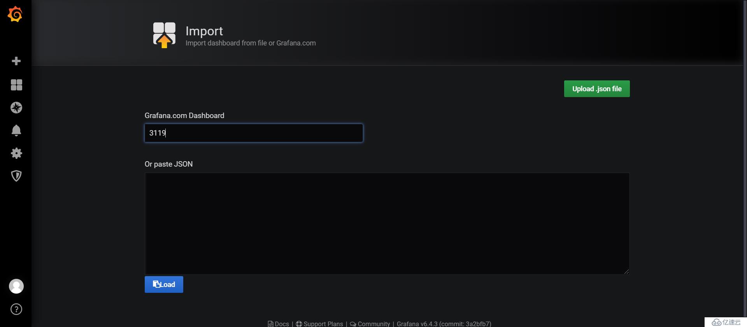Image resolution: width=747 pixels, height=327 pixels.
Task: Open the Community footer link
Action: [x=370, y=324]
